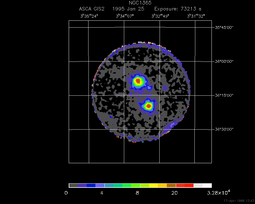Click the upper bright X-ray source core
Image resolution: width=255 pixels, height=204 pixels.
[138, 81]
